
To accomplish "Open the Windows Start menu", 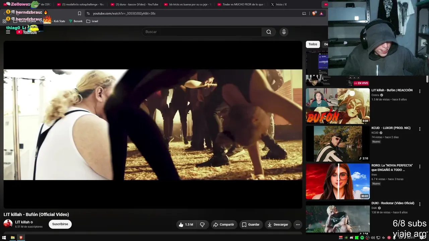I will coord(4,238).
